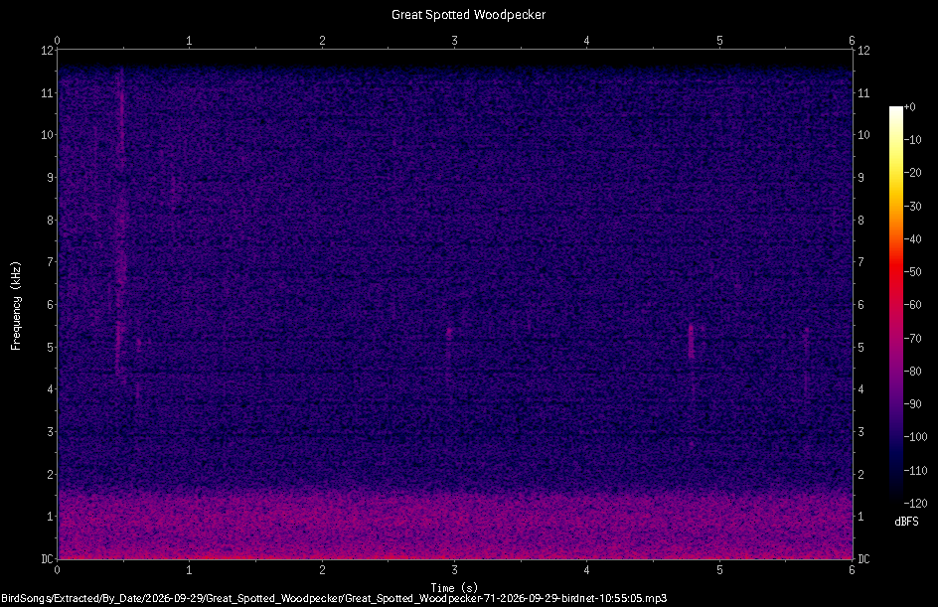Click the "9" tick on the left frequency axis
This screenshot has height=607, width=938.
50,178
